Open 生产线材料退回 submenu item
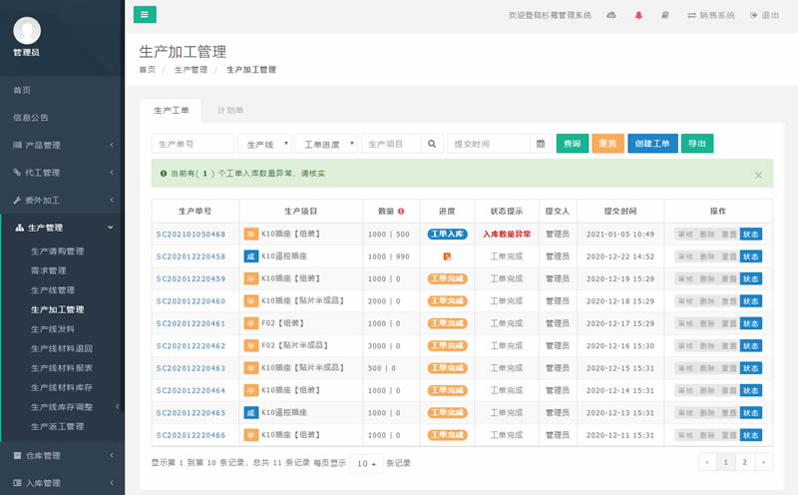The width and height of the screenshot is (798, 495). pyautogui.click(x=62, y=349)
